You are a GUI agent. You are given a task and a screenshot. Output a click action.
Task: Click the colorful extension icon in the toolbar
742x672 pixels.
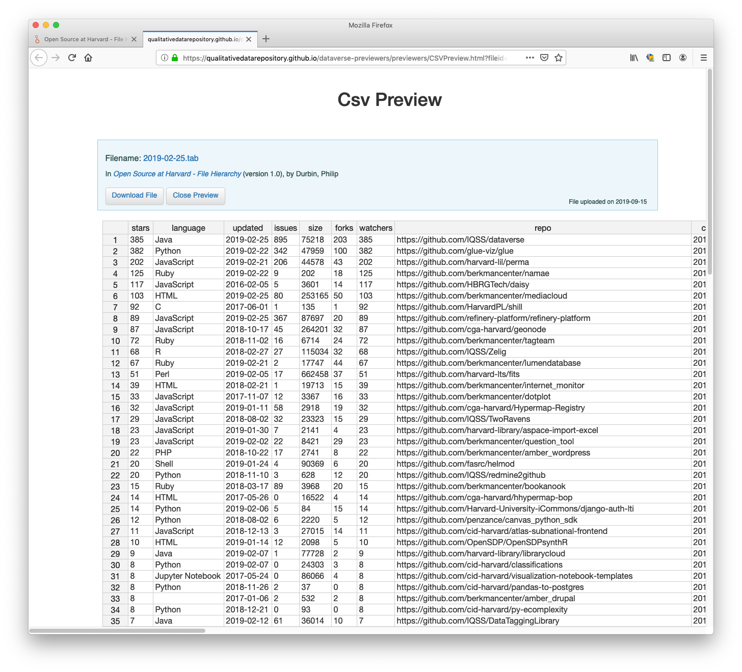(x=650, y=58)
